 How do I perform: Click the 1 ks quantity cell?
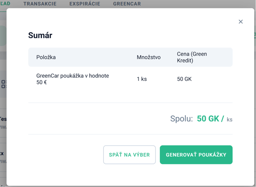click(142, 79)
